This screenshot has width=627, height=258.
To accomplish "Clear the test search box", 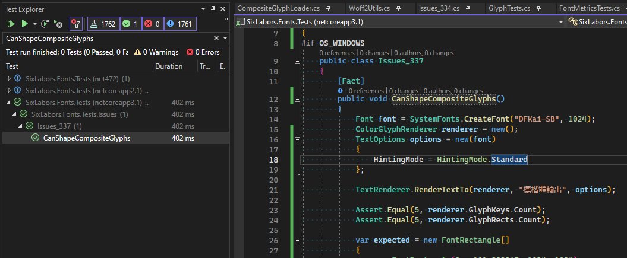I will tap(216, 39).
